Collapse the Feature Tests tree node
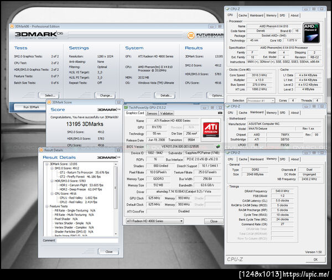Image resolution: width=332 pixels, height=280 pixels. click(x=47, y=206)
